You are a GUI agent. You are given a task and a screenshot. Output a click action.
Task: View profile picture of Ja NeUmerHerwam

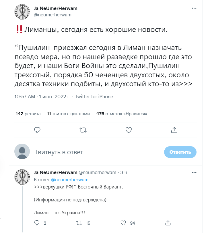click(x=22, y=12)
